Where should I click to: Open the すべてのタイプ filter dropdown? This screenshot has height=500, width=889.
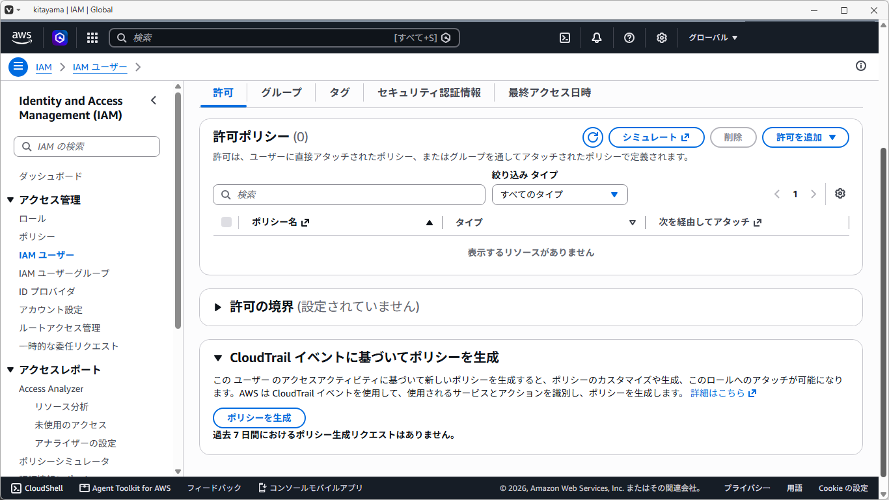tap(560, 195)
